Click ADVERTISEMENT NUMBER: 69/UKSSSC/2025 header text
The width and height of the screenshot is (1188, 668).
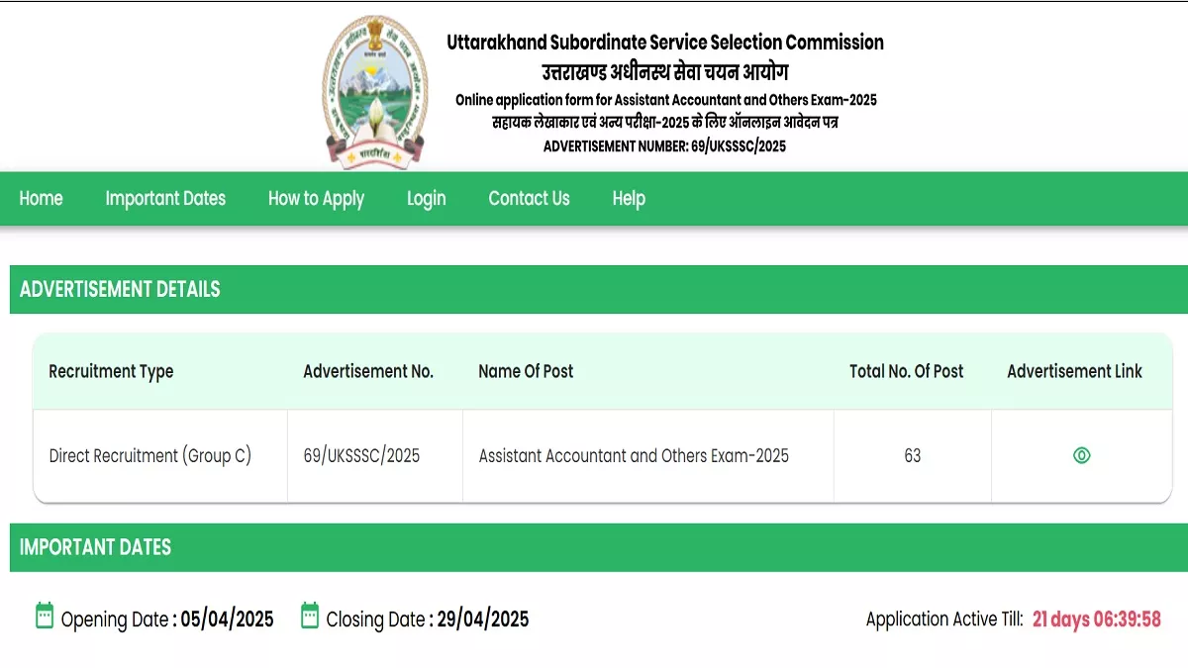664,146
